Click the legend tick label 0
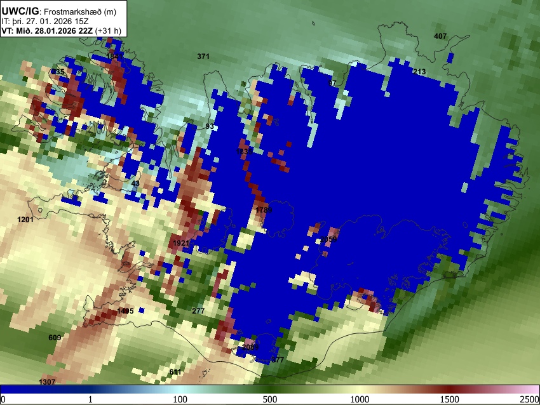This screenshot has width=540, height=405. 3,399
